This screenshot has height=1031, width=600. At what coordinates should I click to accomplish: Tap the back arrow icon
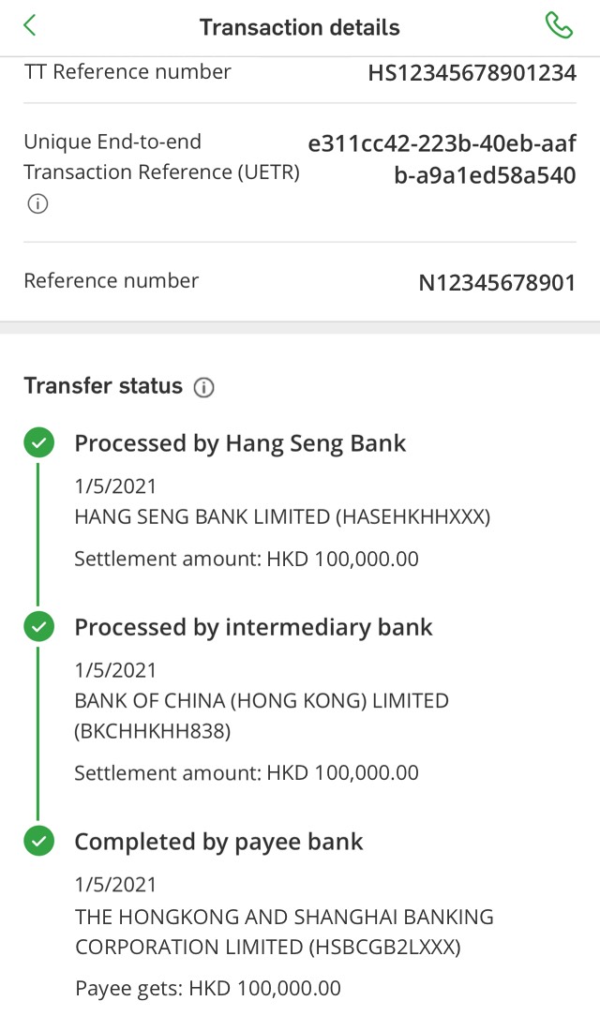(30, 25)
